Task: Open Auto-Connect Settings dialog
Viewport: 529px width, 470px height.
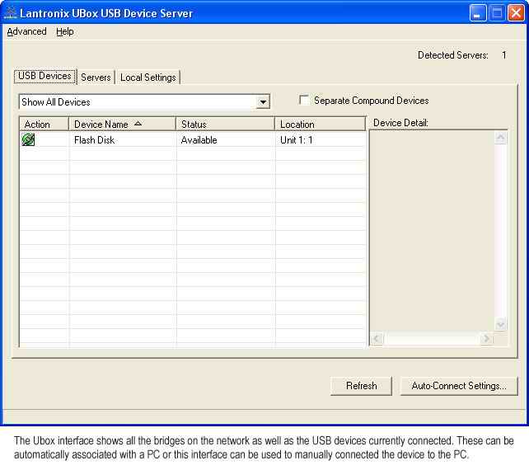Action: [x=459, y=386]
